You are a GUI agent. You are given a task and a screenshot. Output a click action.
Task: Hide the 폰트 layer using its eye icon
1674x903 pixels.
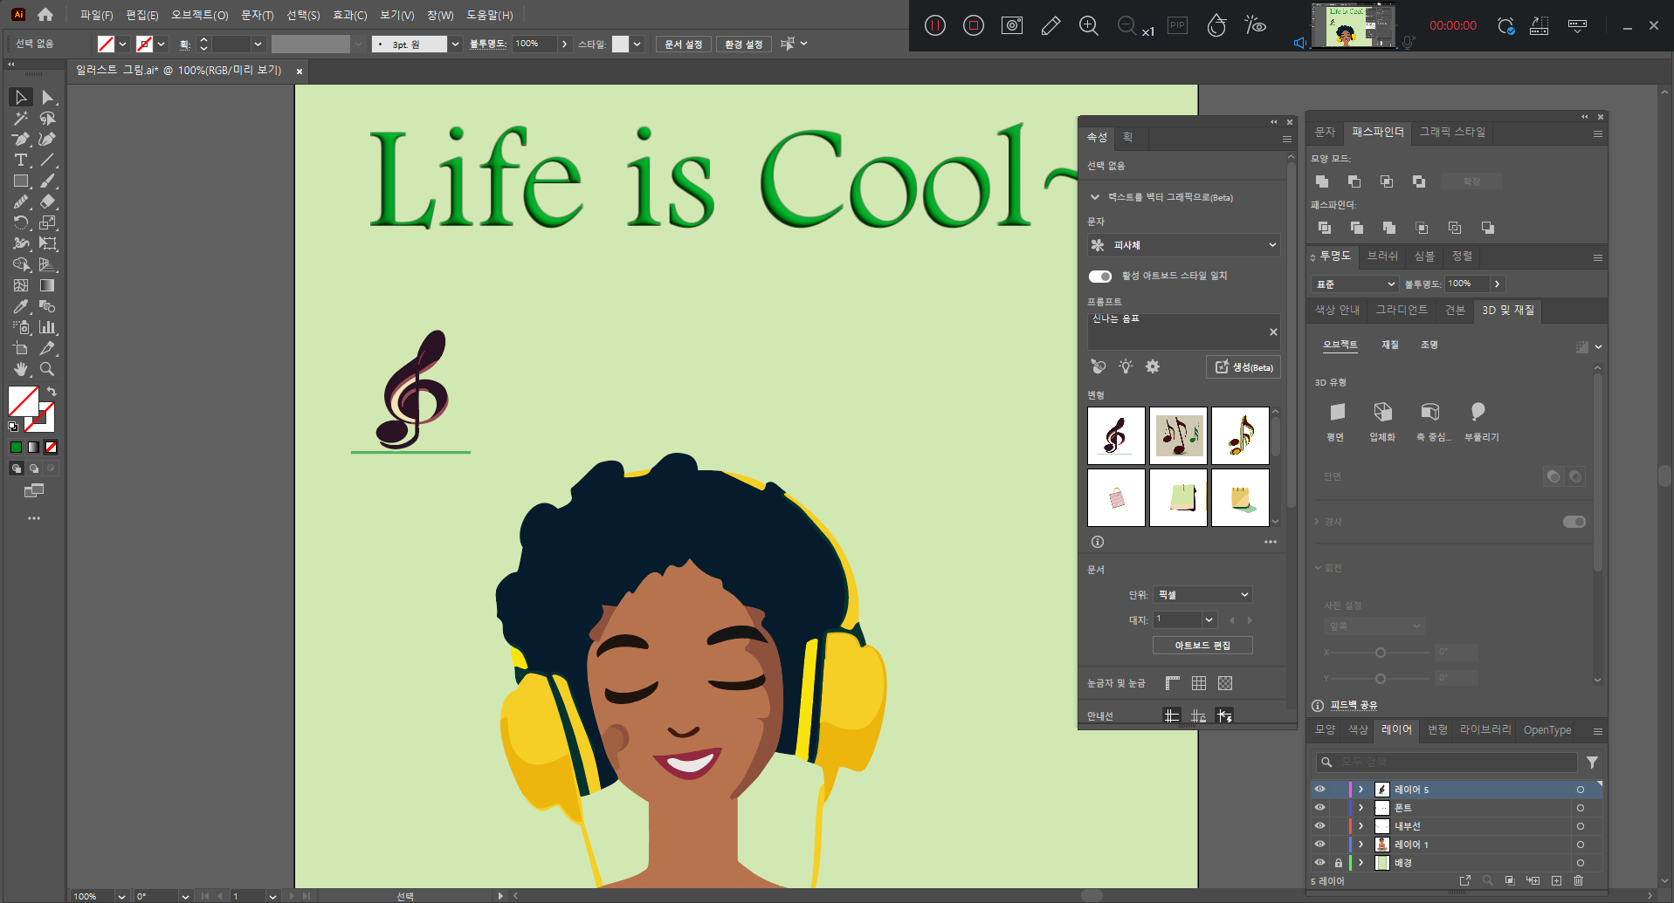coord(1319,808)
